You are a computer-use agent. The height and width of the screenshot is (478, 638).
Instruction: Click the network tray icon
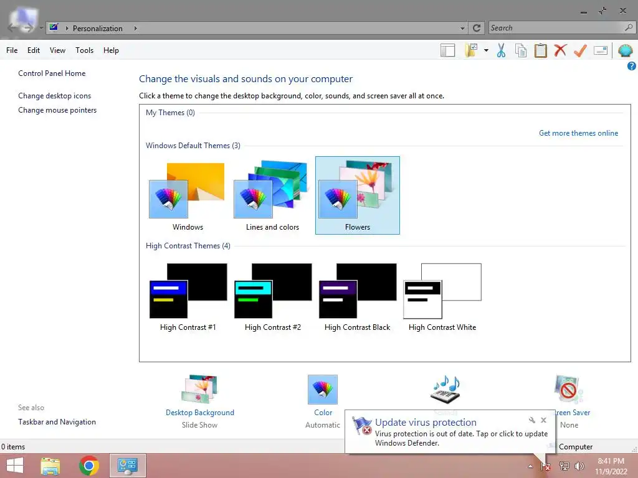point(564,466)
